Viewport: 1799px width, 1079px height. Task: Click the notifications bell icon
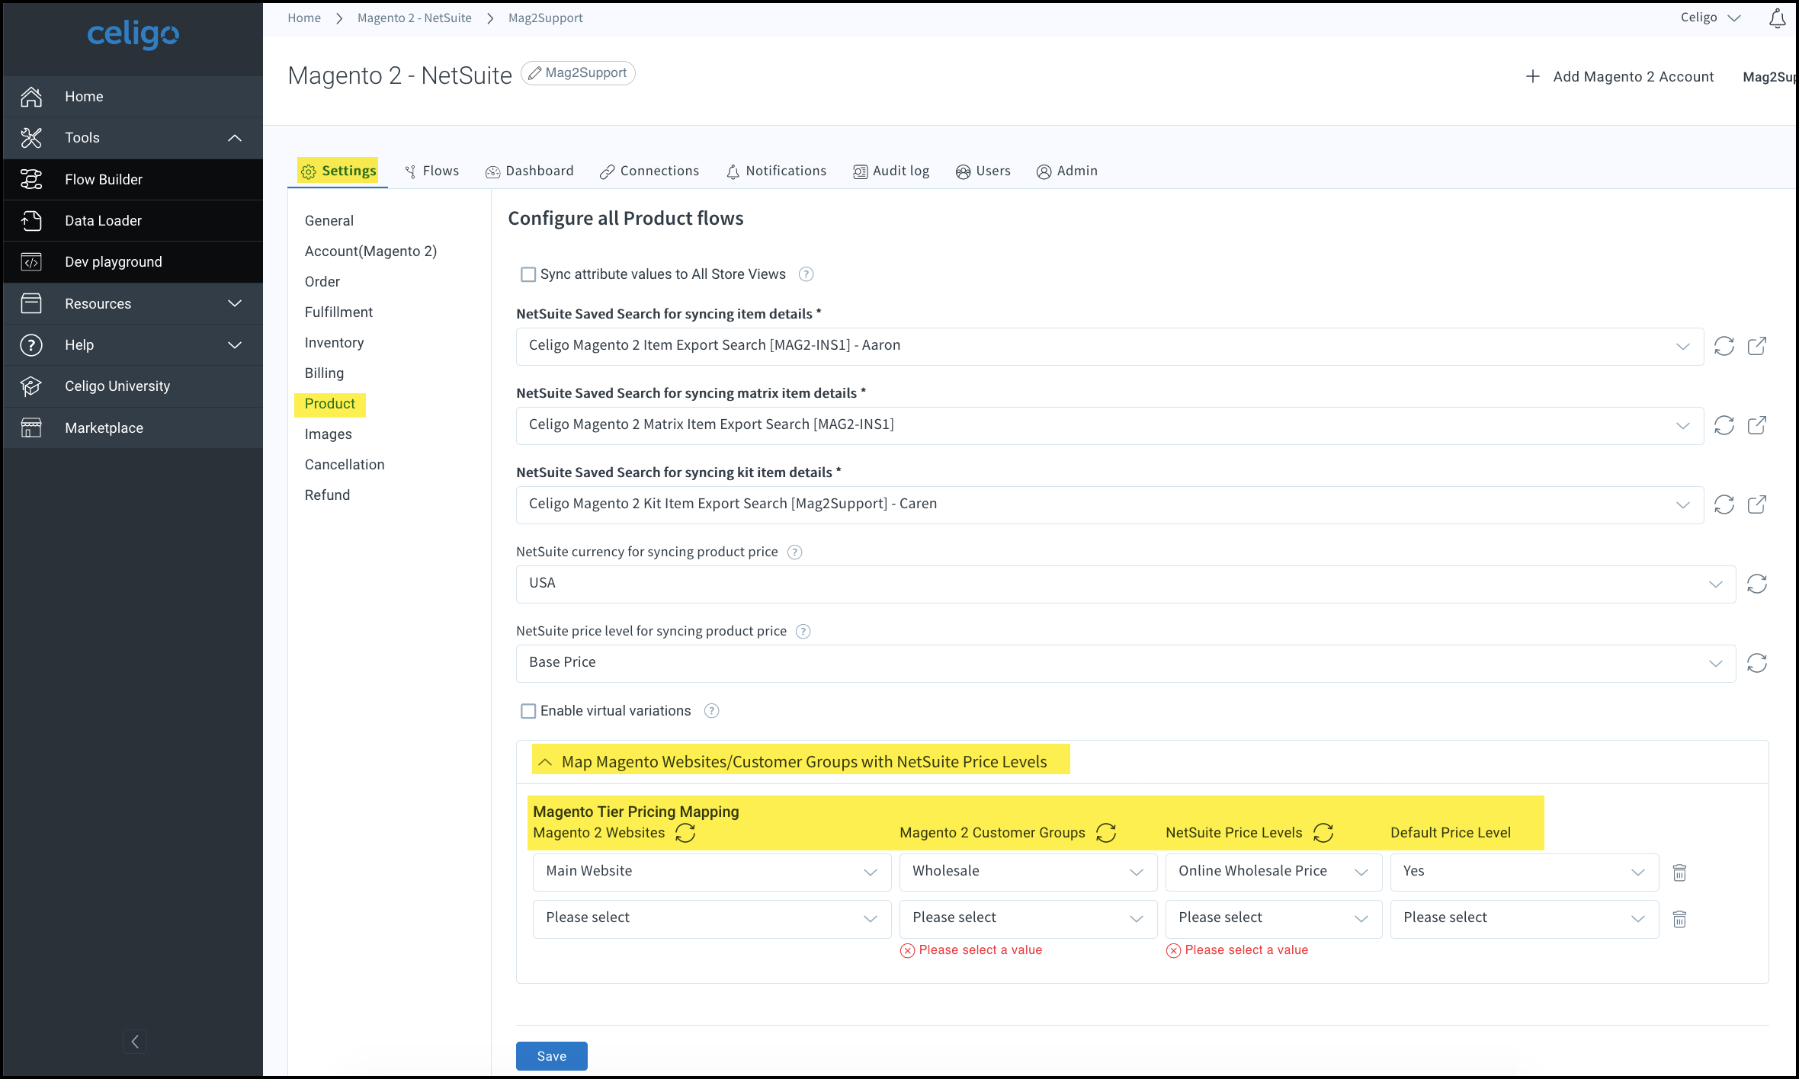coord(1777,18)
